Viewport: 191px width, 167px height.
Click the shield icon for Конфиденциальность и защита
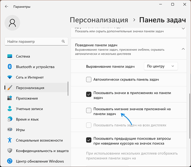coord(10,150)
